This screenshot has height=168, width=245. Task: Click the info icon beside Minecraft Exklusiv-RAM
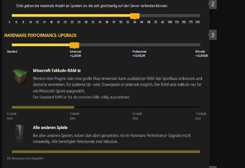(x=79, y=71)
